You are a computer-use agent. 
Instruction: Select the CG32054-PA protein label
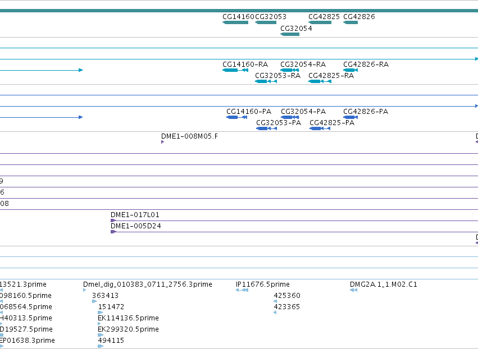coord(303,112)
